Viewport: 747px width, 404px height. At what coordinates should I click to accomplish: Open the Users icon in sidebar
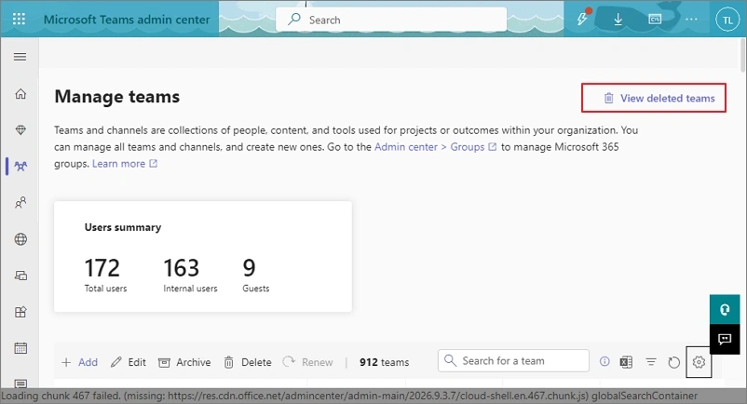[20, 203]
